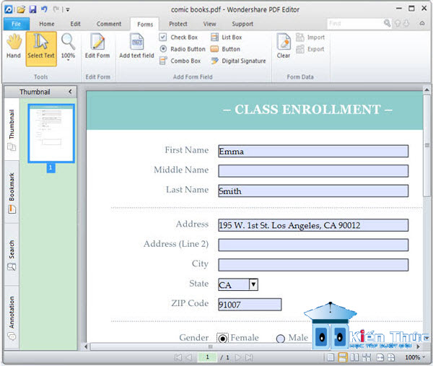Go to the next page in status bar
Viewport: 433px width, 366px height.
[237, 357]
